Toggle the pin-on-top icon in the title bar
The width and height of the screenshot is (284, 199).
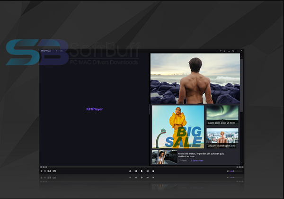[220, 51]
